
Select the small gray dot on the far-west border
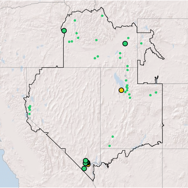(30, 118)
